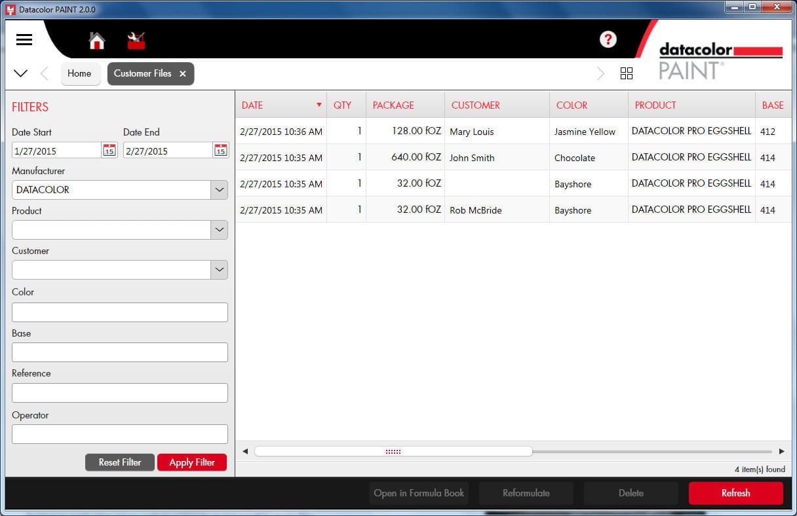Screen dimensions: 797x516
Task: Click the scroll right arrow
Action: point(782,451)
